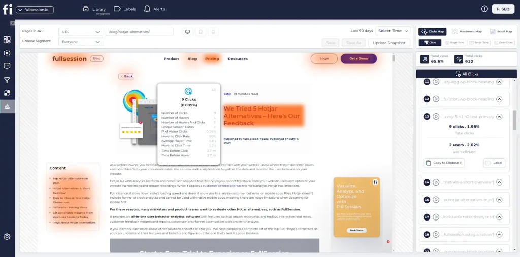Click Book Demo on the yellow card
Viewport: 520px width, 257px height.
click(356, 230)
